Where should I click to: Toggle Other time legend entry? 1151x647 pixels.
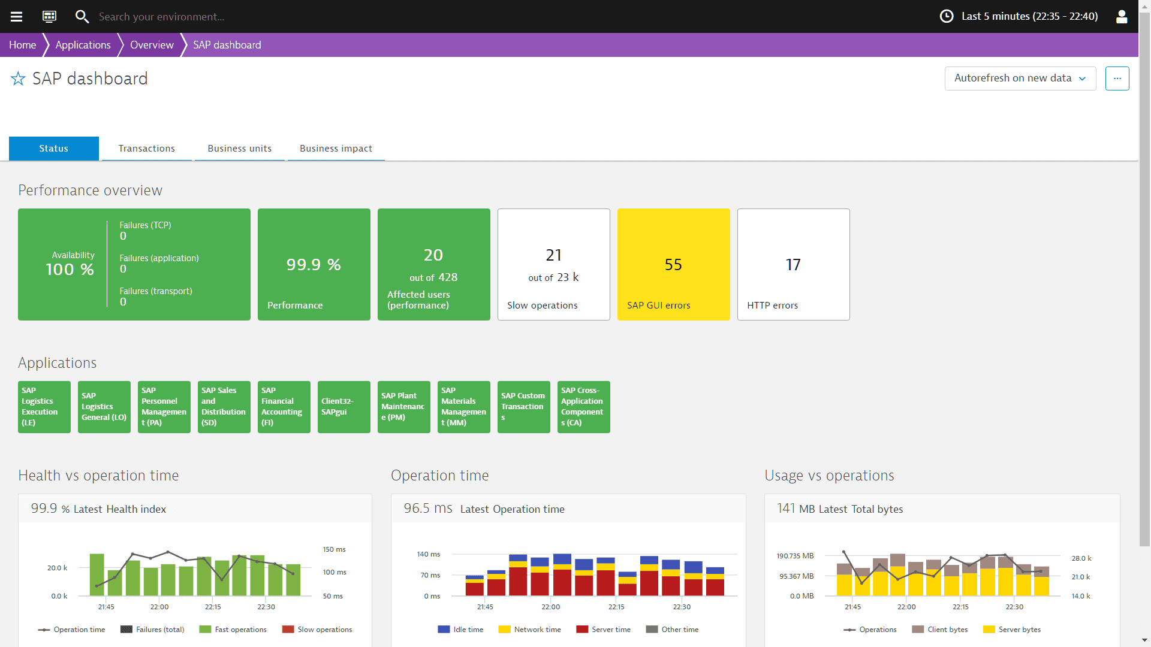(672, 630)
